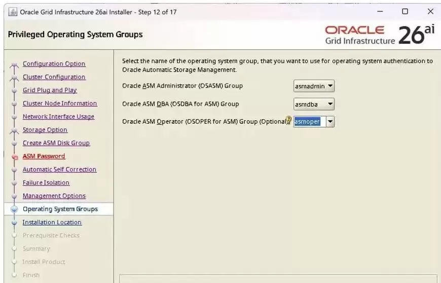The height and width of the screenshot is (283, 441).
Task: Navigate to Create ASM Disk Group step
Action: click(56, 143)
